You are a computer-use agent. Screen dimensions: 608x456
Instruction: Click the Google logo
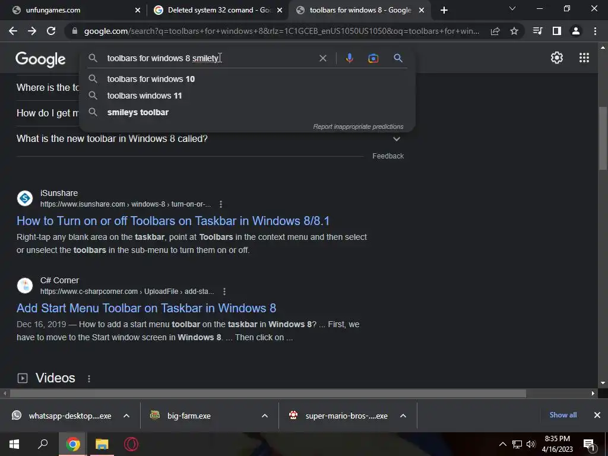pyautogui.click(x=40, y=59)
